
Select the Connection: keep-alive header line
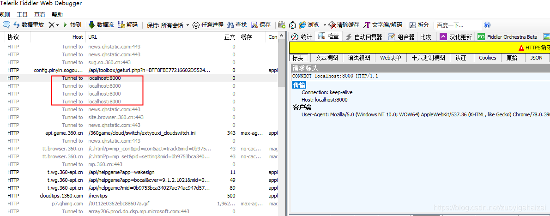(327, 92)
